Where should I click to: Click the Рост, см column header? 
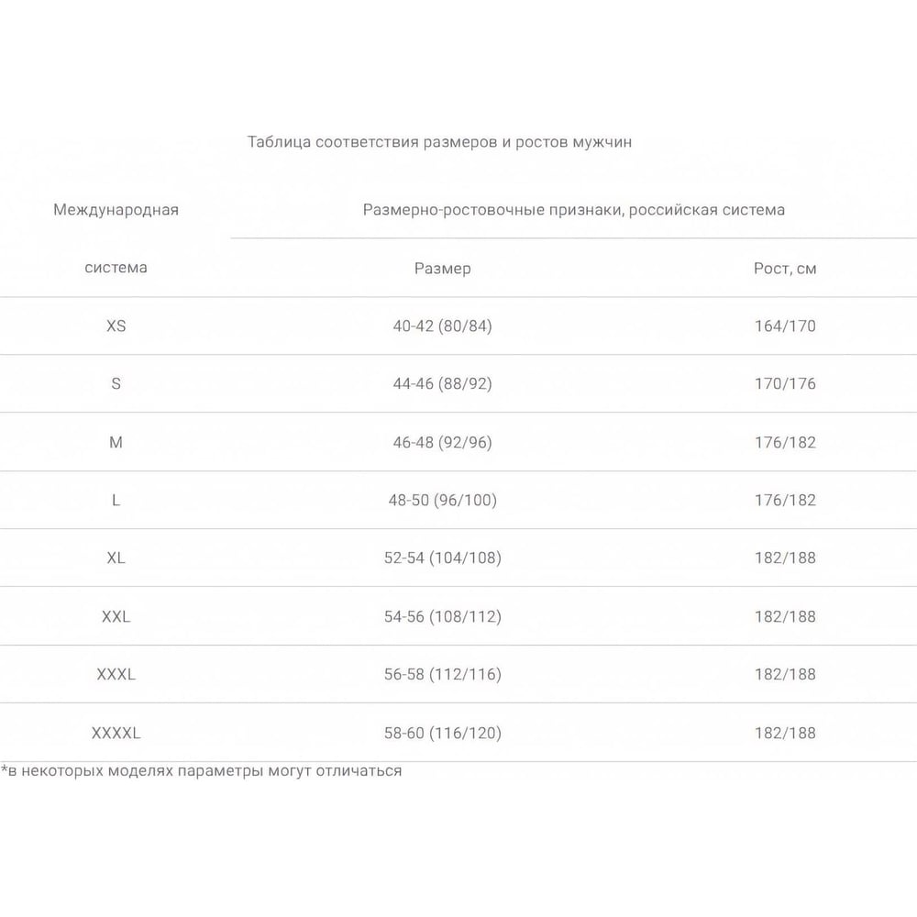(x=785, y=269)
